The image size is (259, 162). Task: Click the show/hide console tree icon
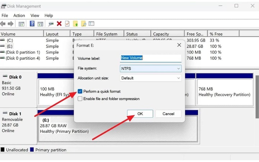click(22, 24)
